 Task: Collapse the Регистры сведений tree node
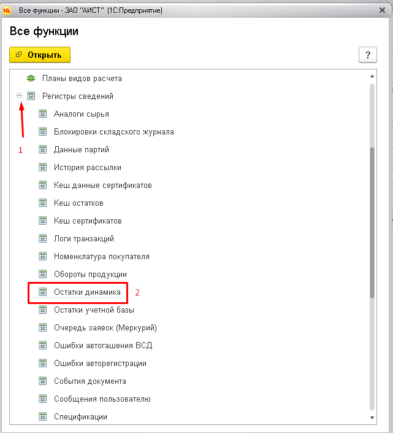[x=19, y=96]
